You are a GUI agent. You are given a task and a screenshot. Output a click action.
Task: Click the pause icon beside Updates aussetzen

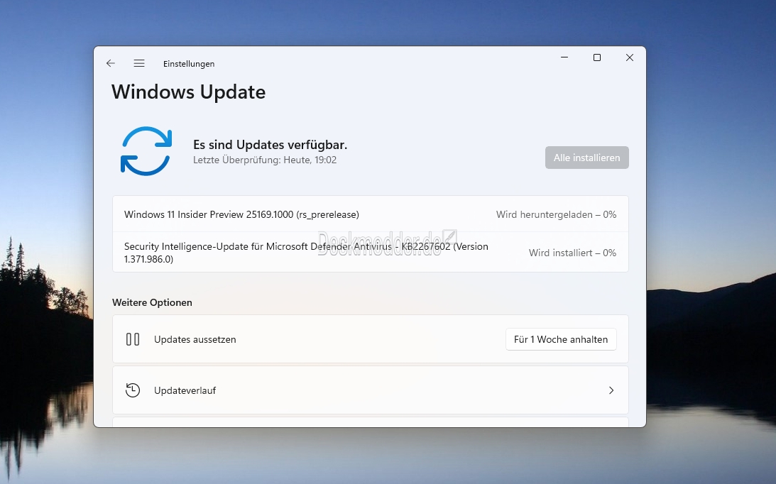pyautogui.click(x=133, y=339)
